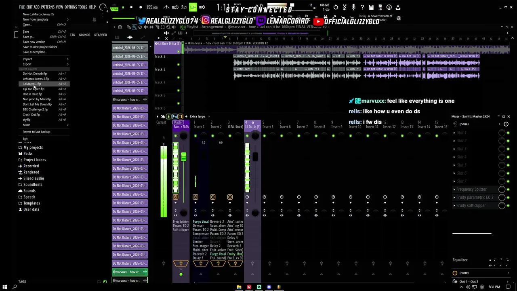Open the PATTERNS menu
The height and width of the screenshot is (291, 517).
point(48,7)
